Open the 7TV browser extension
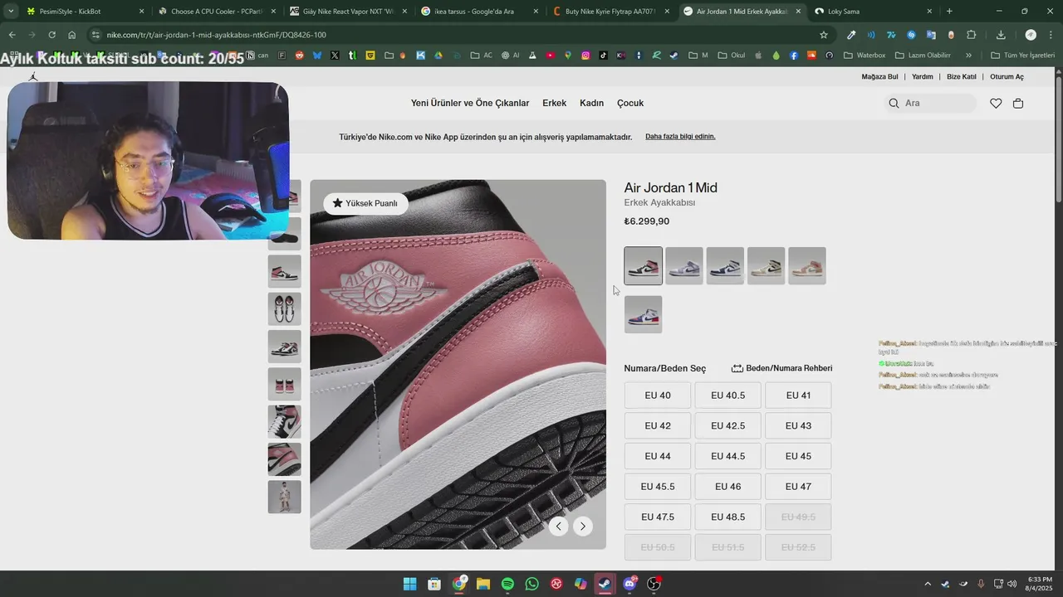The height and width of the screenshot is (597, 1063). [x=891, y=35]
